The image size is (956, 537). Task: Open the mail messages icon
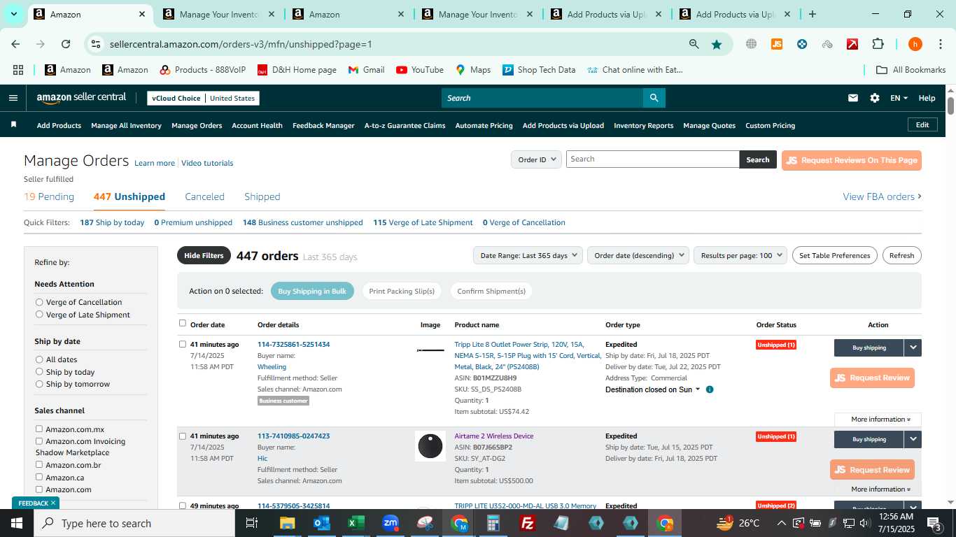[852, 98]
